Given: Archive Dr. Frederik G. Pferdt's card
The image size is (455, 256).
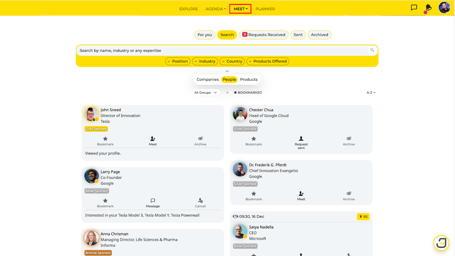Looking at the screenshot, I should pos(349,196).
